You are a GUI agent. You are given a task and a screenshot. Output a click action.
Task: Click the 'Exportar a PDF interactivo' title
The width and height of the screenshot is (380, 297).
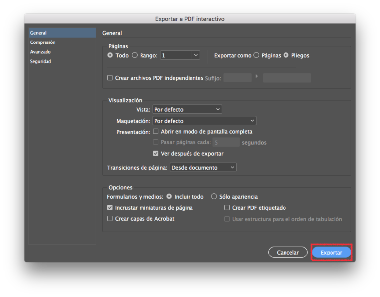pyautogui.click(x=190, y=19)
